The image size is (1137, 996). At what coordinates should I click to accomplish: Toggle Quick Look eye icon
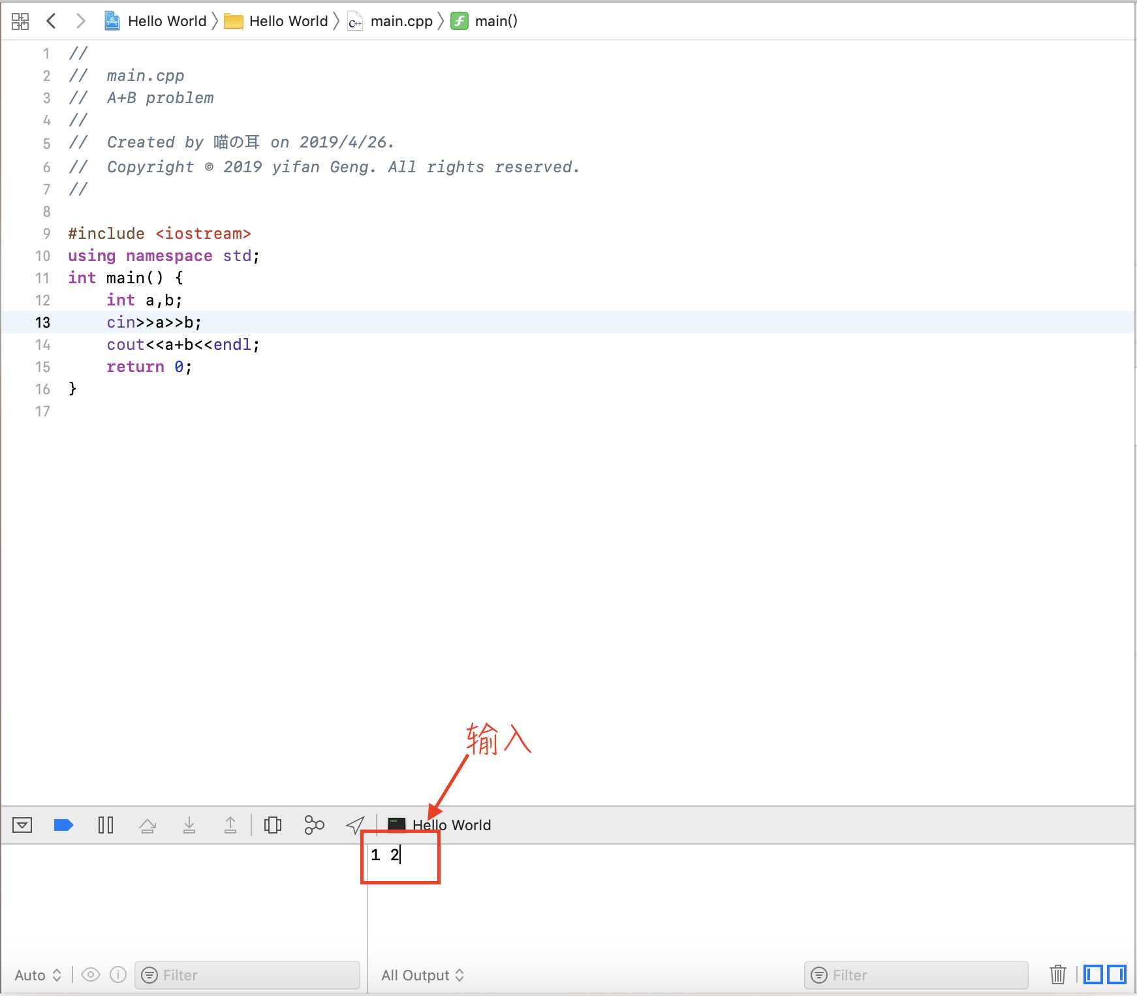91,974
